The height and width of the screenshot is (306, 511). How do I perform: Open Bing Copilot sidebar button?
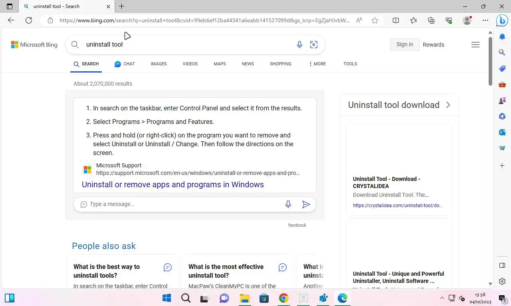502,20
